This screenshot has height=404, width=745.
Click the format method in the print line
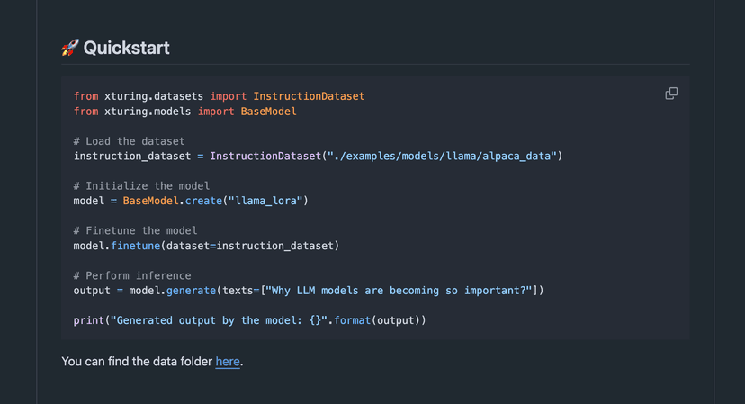pos(351,320)
